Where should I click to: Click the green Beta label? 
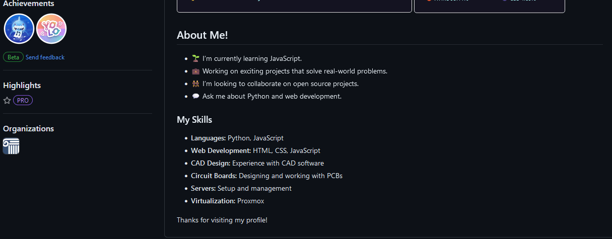pyautogui.click(x=13, y=57)
